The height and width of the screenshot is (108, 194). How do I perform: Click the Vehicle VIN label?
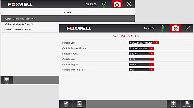coord(69,43)
